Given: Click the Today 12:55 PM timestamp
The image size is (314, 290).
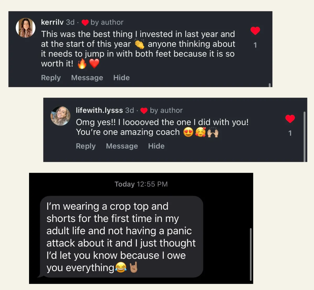Looking at the screenshot, I should tap(141, 184).
